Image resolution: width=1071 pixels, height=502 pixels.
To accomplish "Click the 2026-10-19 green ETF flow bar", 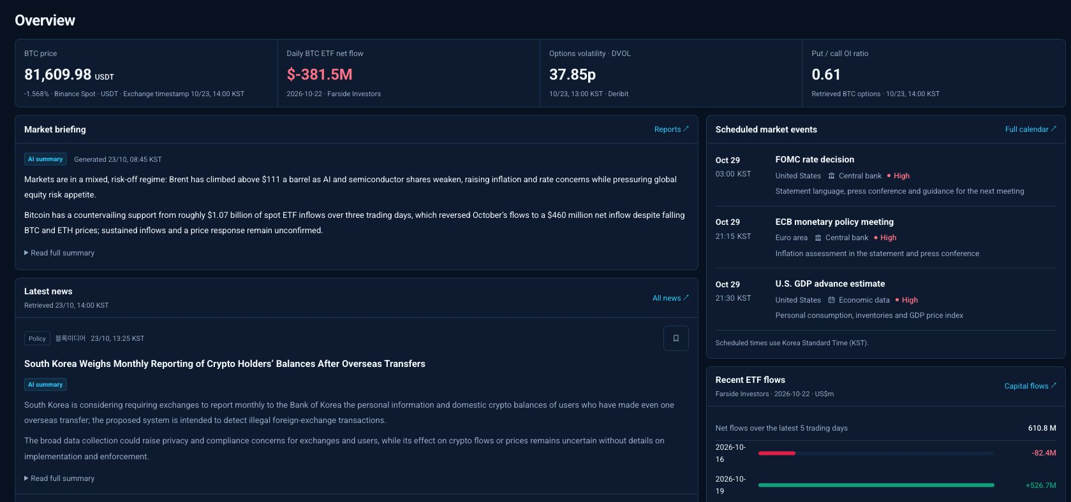I will pos(876,485).
